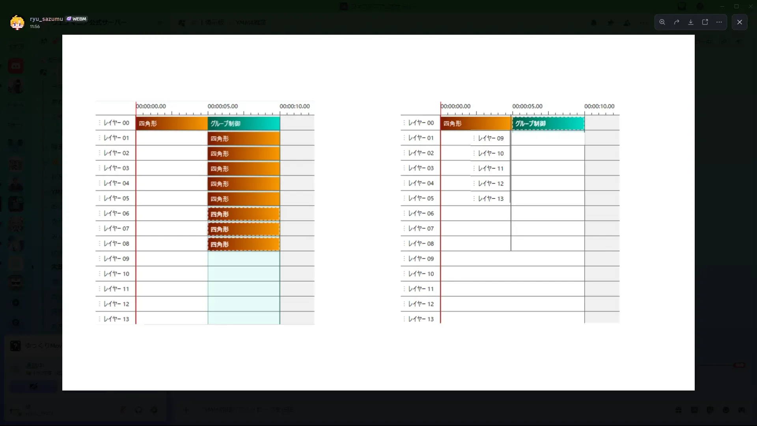Close the media viewer overlay
The image size is (757, 426).
(740, 22)
